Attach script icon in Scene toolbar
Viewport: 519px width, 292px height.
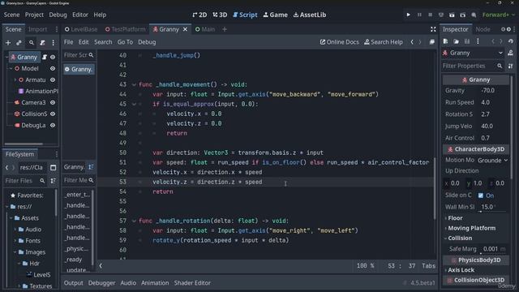42,43
